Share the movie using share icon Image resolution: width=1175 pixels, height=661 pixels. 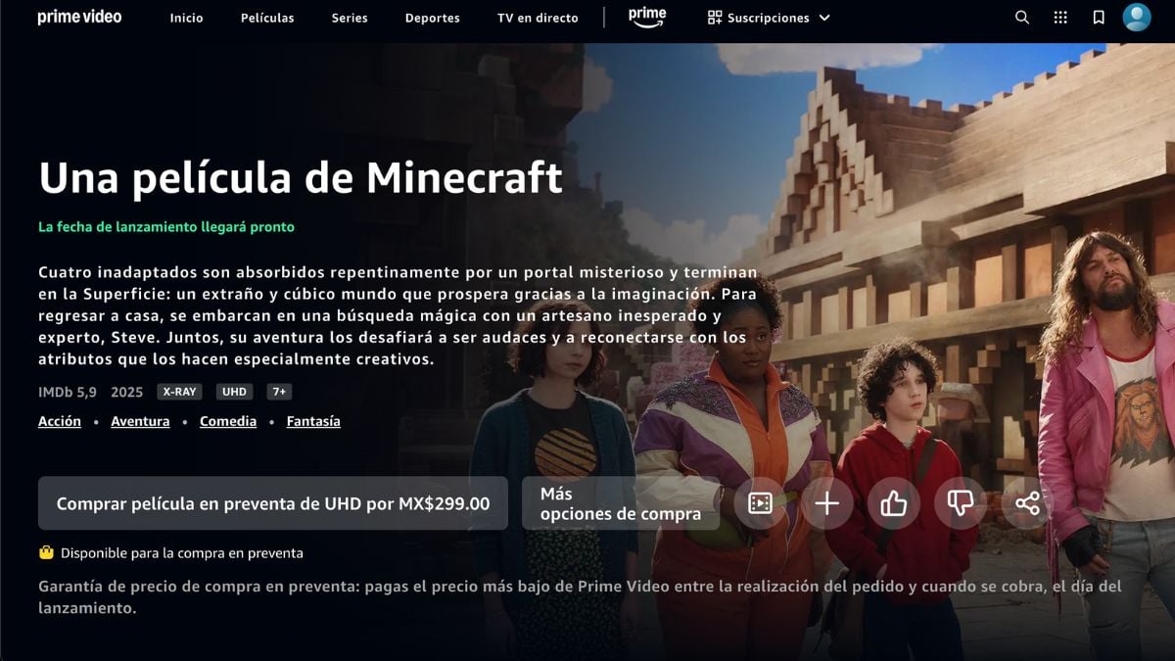click(1027, 503)
